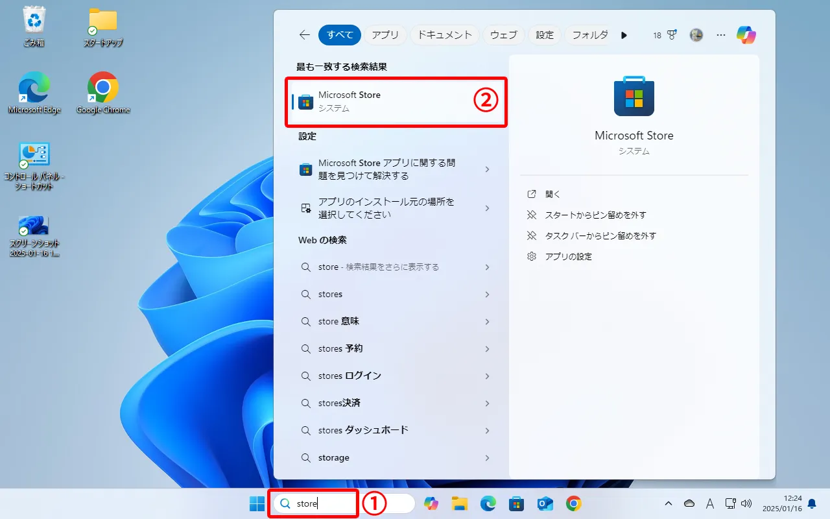
Task: Open アプリの設定 in preview pane
Action: 568,256
